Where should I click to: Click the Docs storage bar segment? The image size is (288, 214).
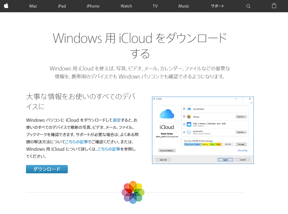coord(212,145)
